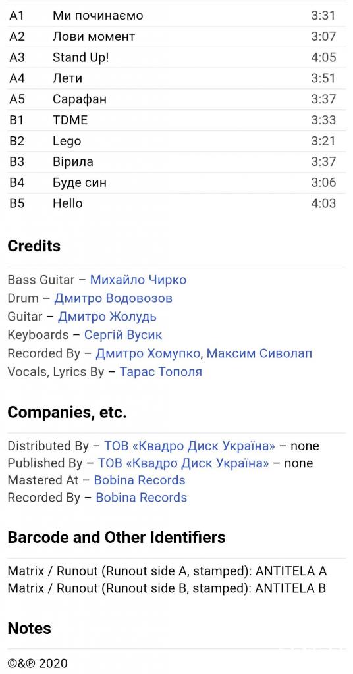Open the Тарас Тополя vocals link

[161, 371]
